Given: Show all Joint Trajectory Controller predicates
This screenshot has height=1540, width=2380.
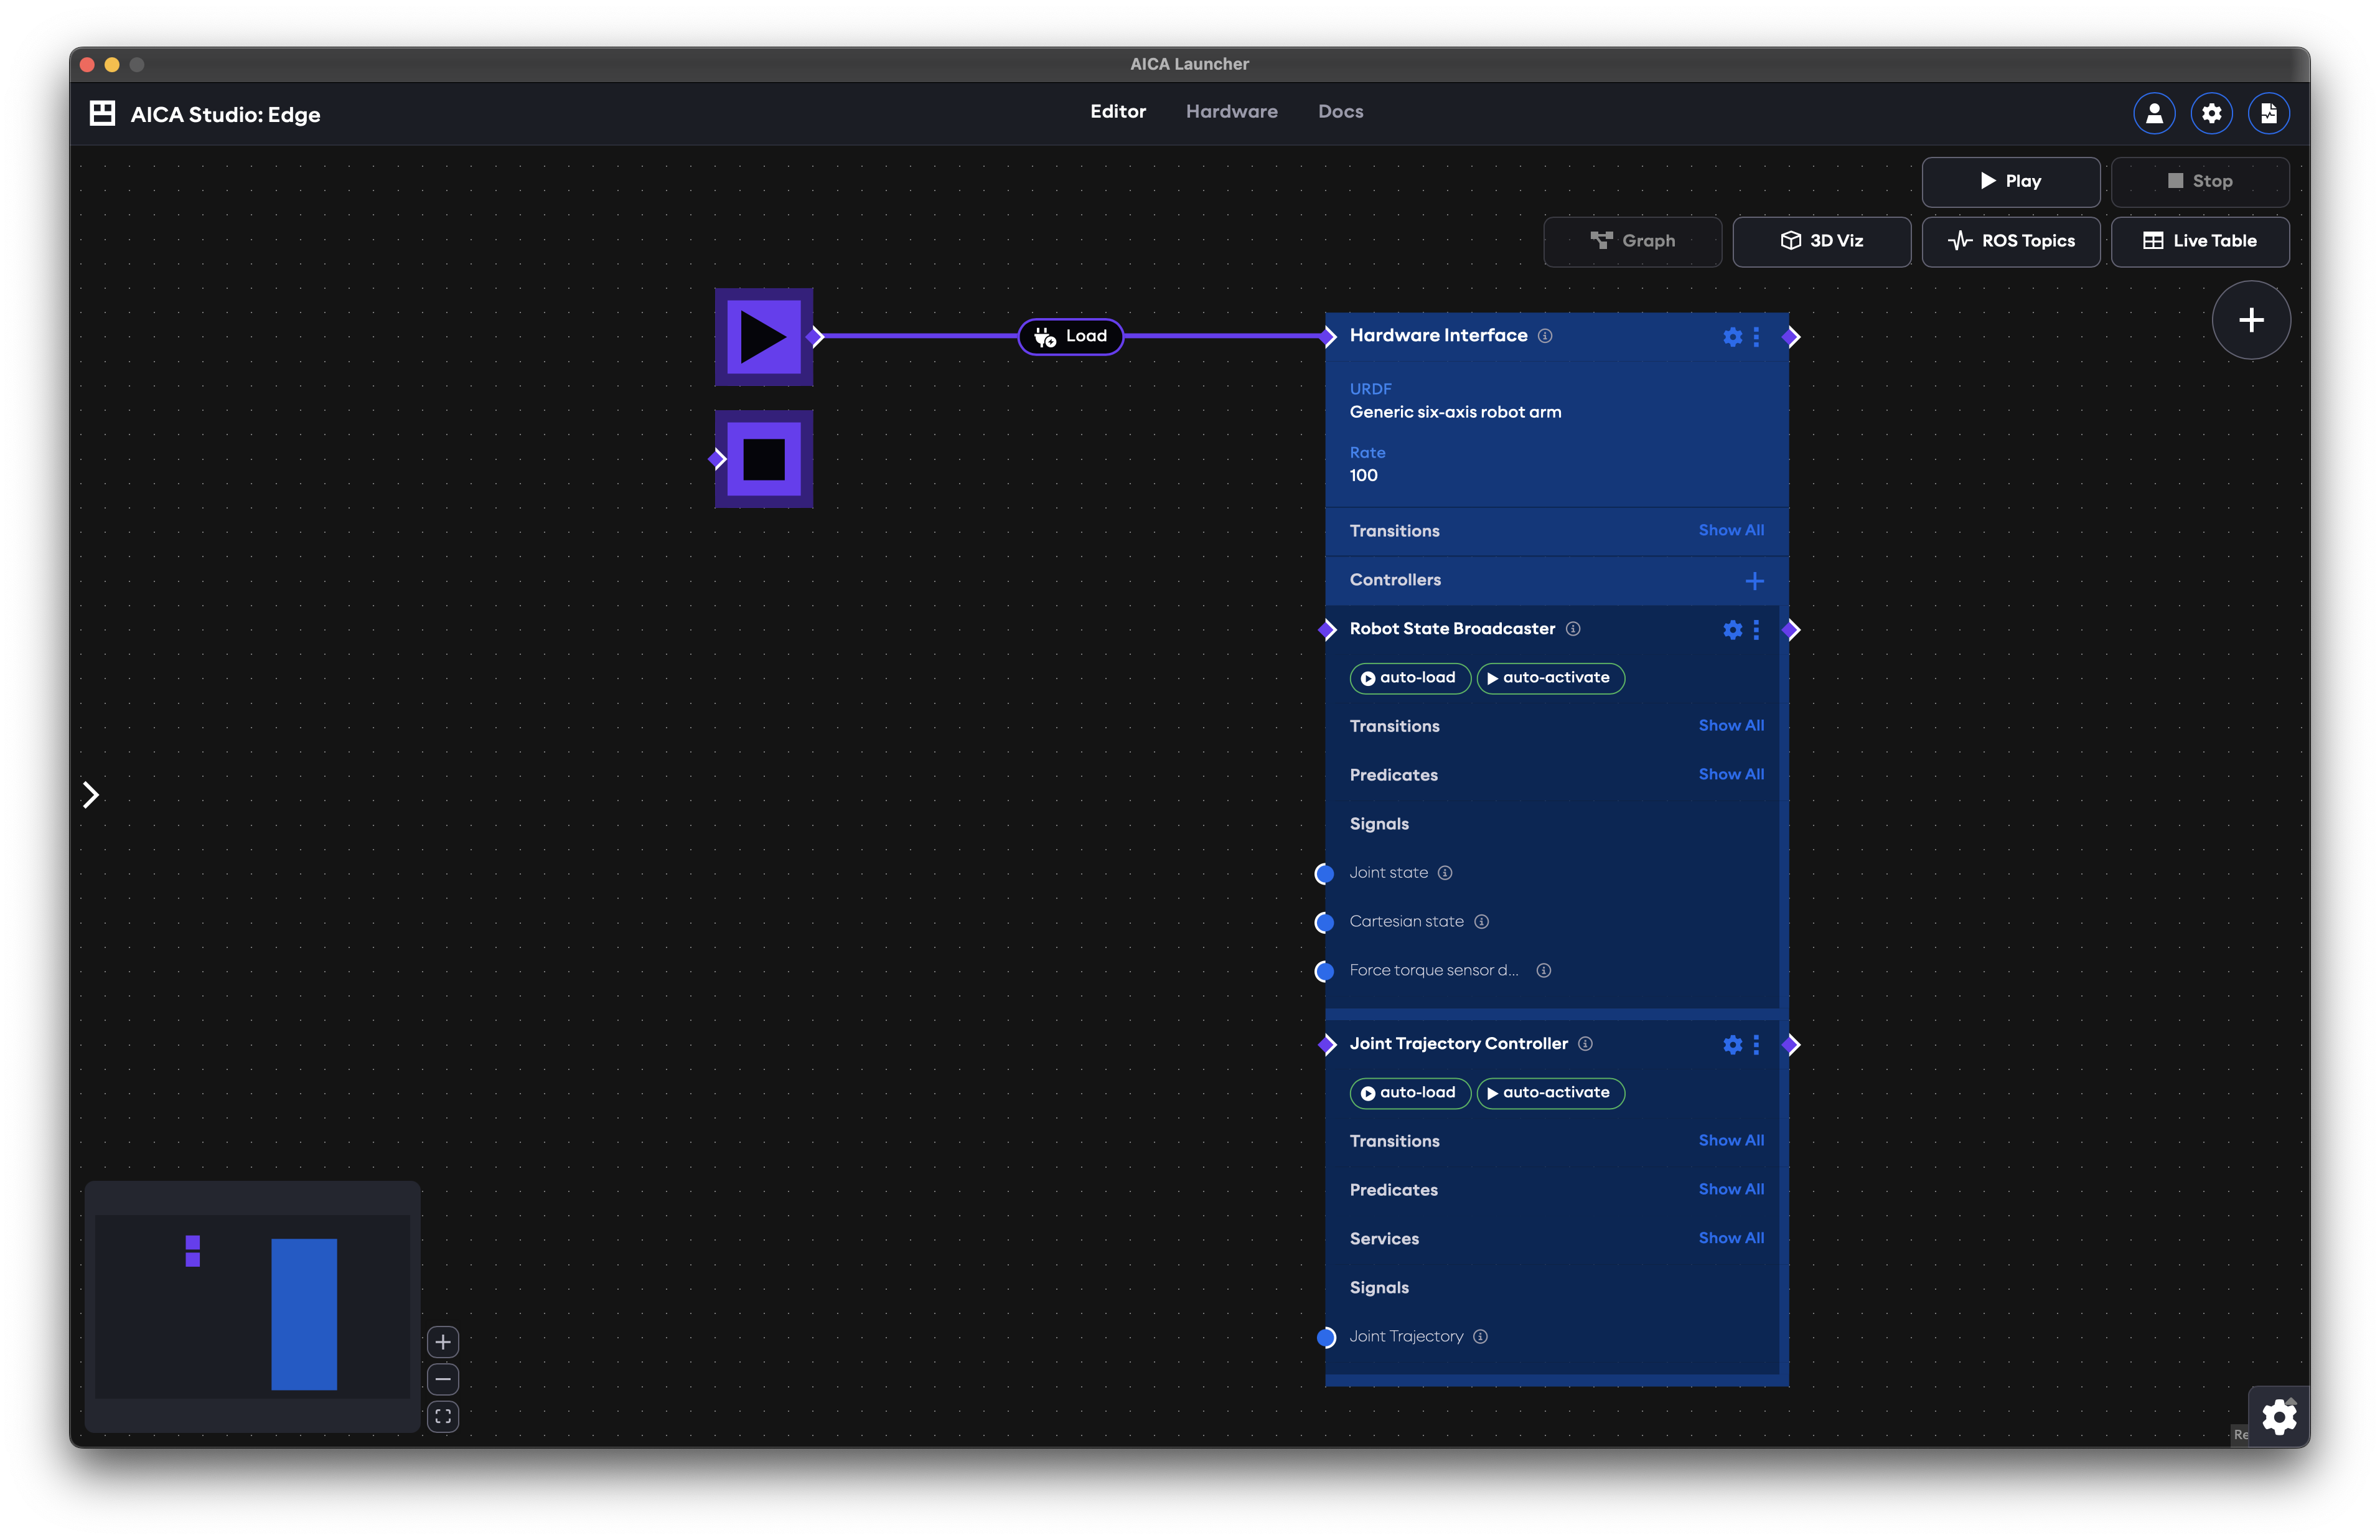Looking at the screenshot, I should coord(1730,1189).
